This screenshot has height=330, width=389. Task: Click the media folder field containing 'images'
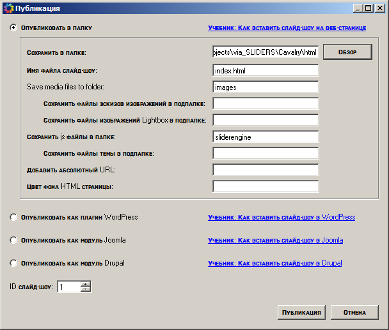266,87
